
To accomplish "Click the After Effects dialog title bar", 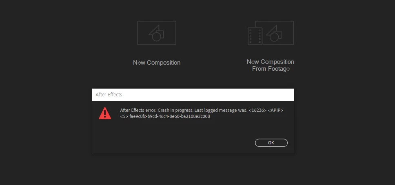I will coord(193,95).
